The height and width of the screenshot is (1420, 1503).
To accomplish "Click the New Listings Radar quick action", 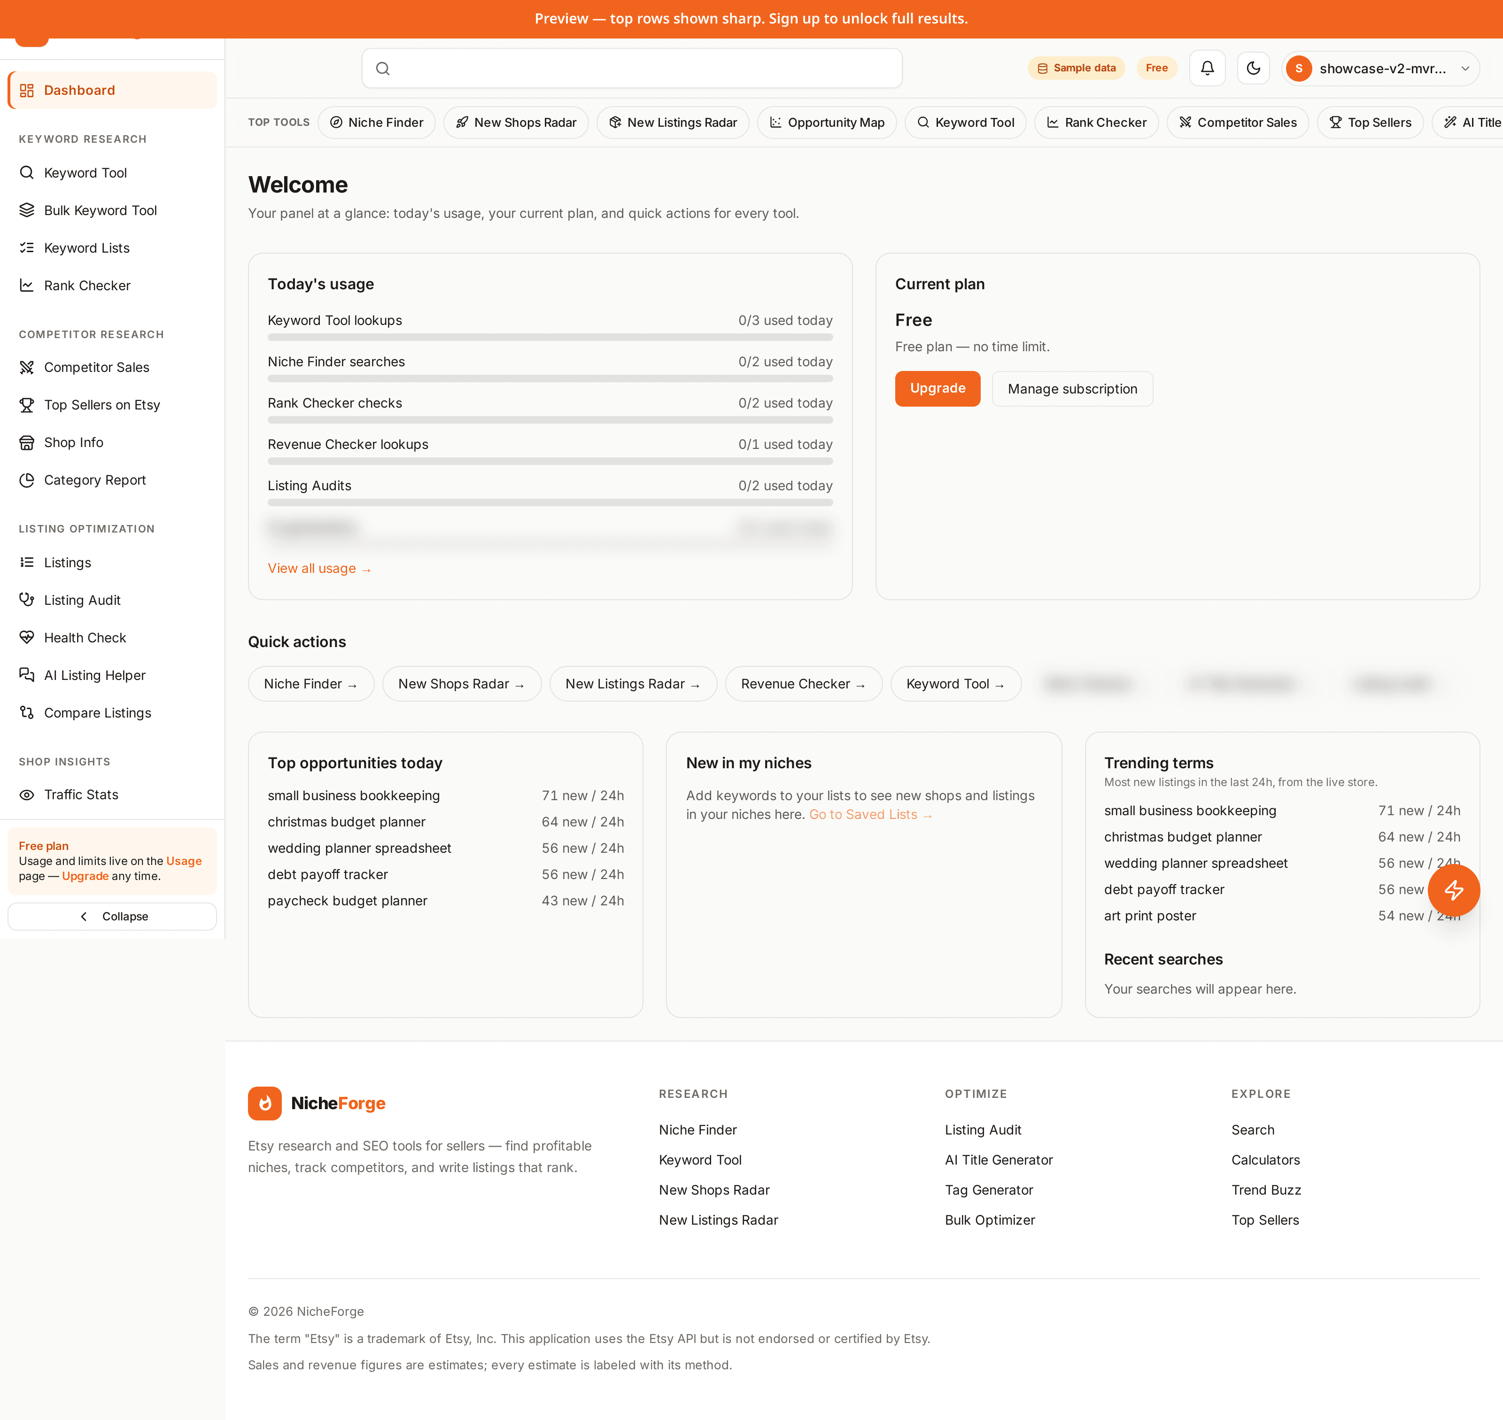I will coord(633,684).
